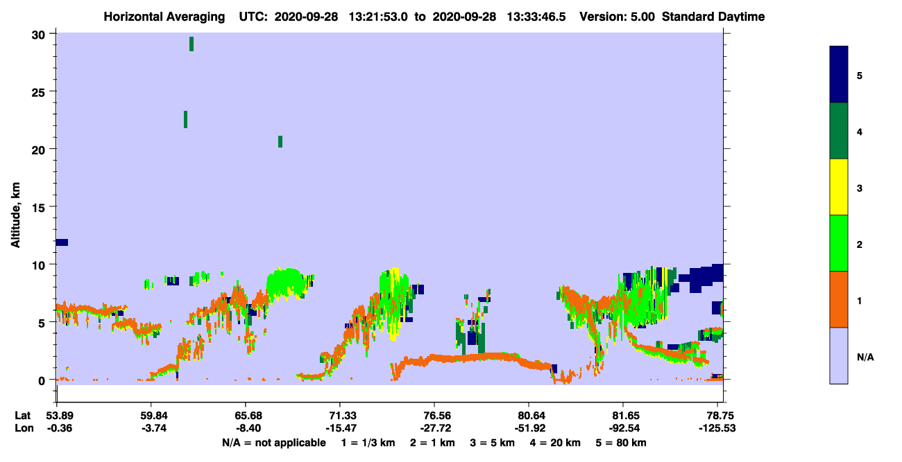Click the longitude value -15.47
The width and height of the screenshot is (902, 462).
[x=341, y=428]
